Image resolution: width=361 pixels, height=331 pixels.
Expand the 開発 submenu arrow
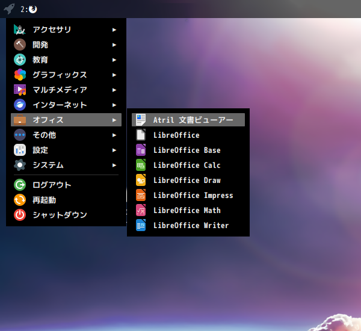coord(114,45)
